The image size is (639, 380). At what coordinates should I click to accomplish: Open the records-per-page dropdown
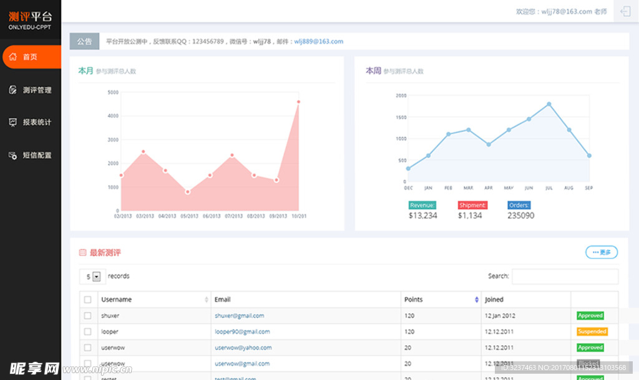tap(96, 277)
